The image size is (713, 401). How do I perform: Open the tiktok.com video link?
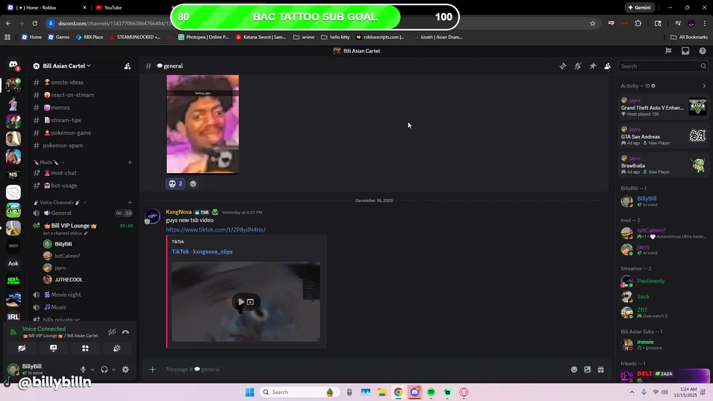(x=216, y=229)
